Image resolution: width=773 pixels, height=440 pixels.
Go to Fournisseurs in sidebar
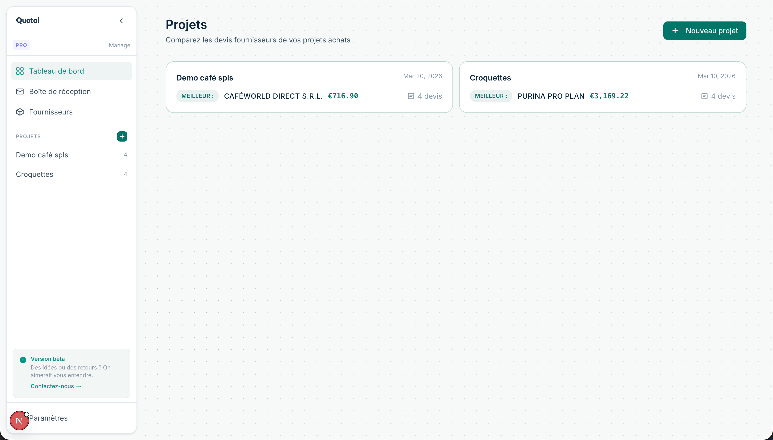[x=51, y=112]
